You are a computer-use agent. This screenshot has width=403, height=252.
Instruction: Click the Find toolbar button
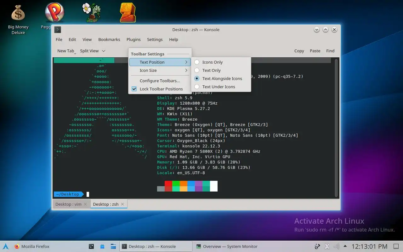[x=330, y=51]
